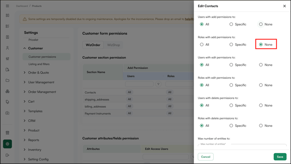
Task: Click the billing_addresses row name
Action: (96, 106)
